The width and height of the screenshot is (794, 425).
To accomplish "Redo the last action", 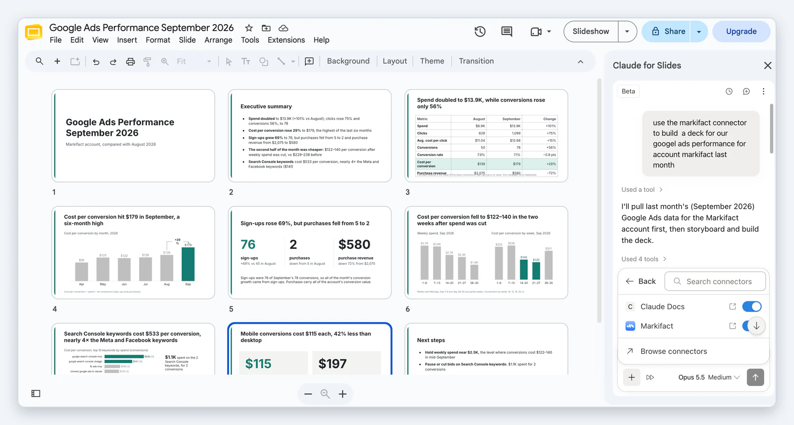I will point(113,62).
